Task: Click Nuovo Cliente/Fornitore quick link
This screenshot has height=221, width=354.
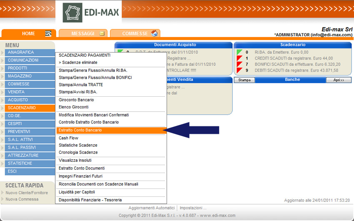Action: click(27, 193)
